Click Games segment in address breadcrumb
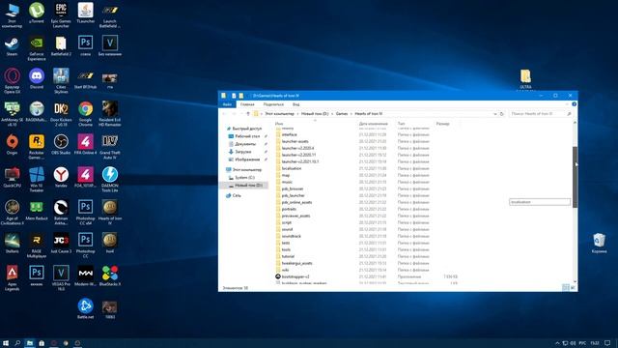The width and height of the screenshot is (618, 348). [x=342, y=114]
